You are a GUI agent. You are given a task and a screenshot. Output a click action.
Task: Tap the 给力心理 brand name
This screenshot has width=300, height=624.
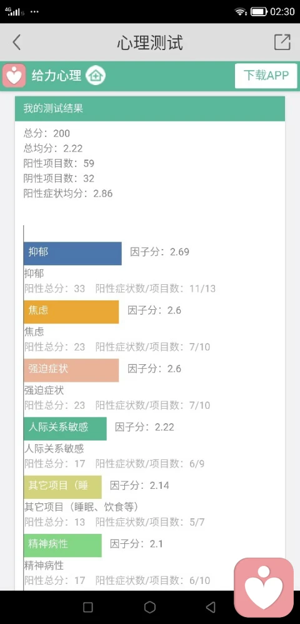[56, 75]
